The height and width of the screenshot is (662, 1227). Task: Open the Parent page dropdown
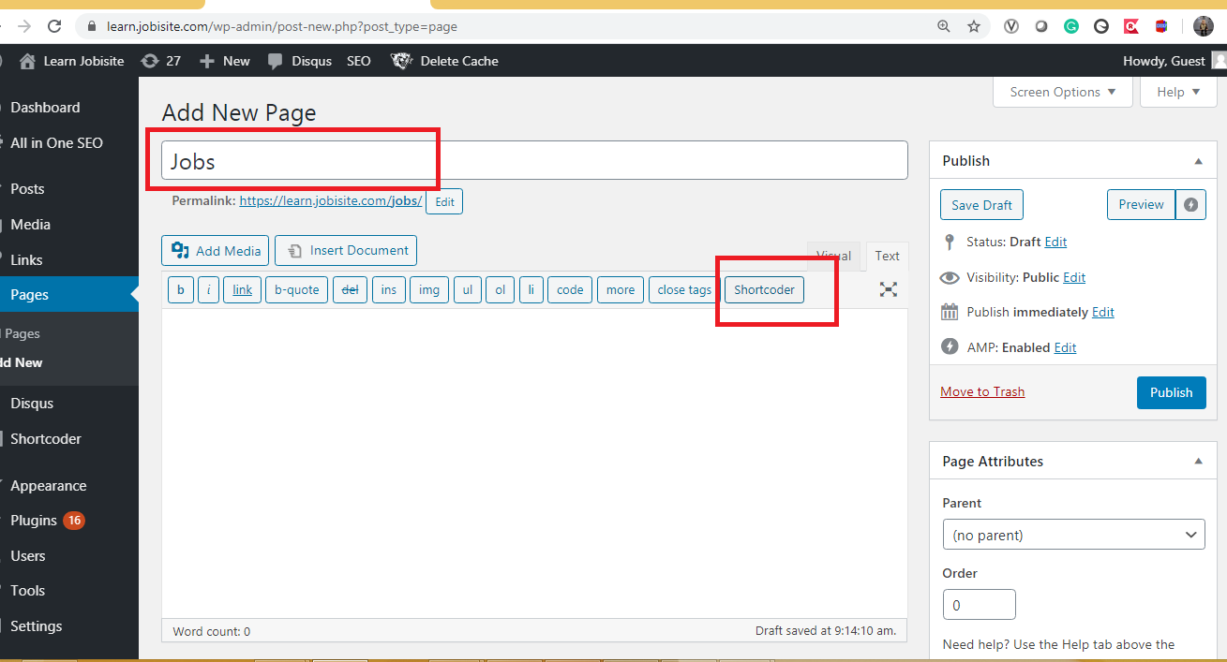click(x=1073, y=535)
